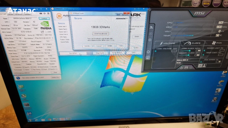Click the Update Now button in GPU-Z
The image size is (228, 128).
pos(56,78)
